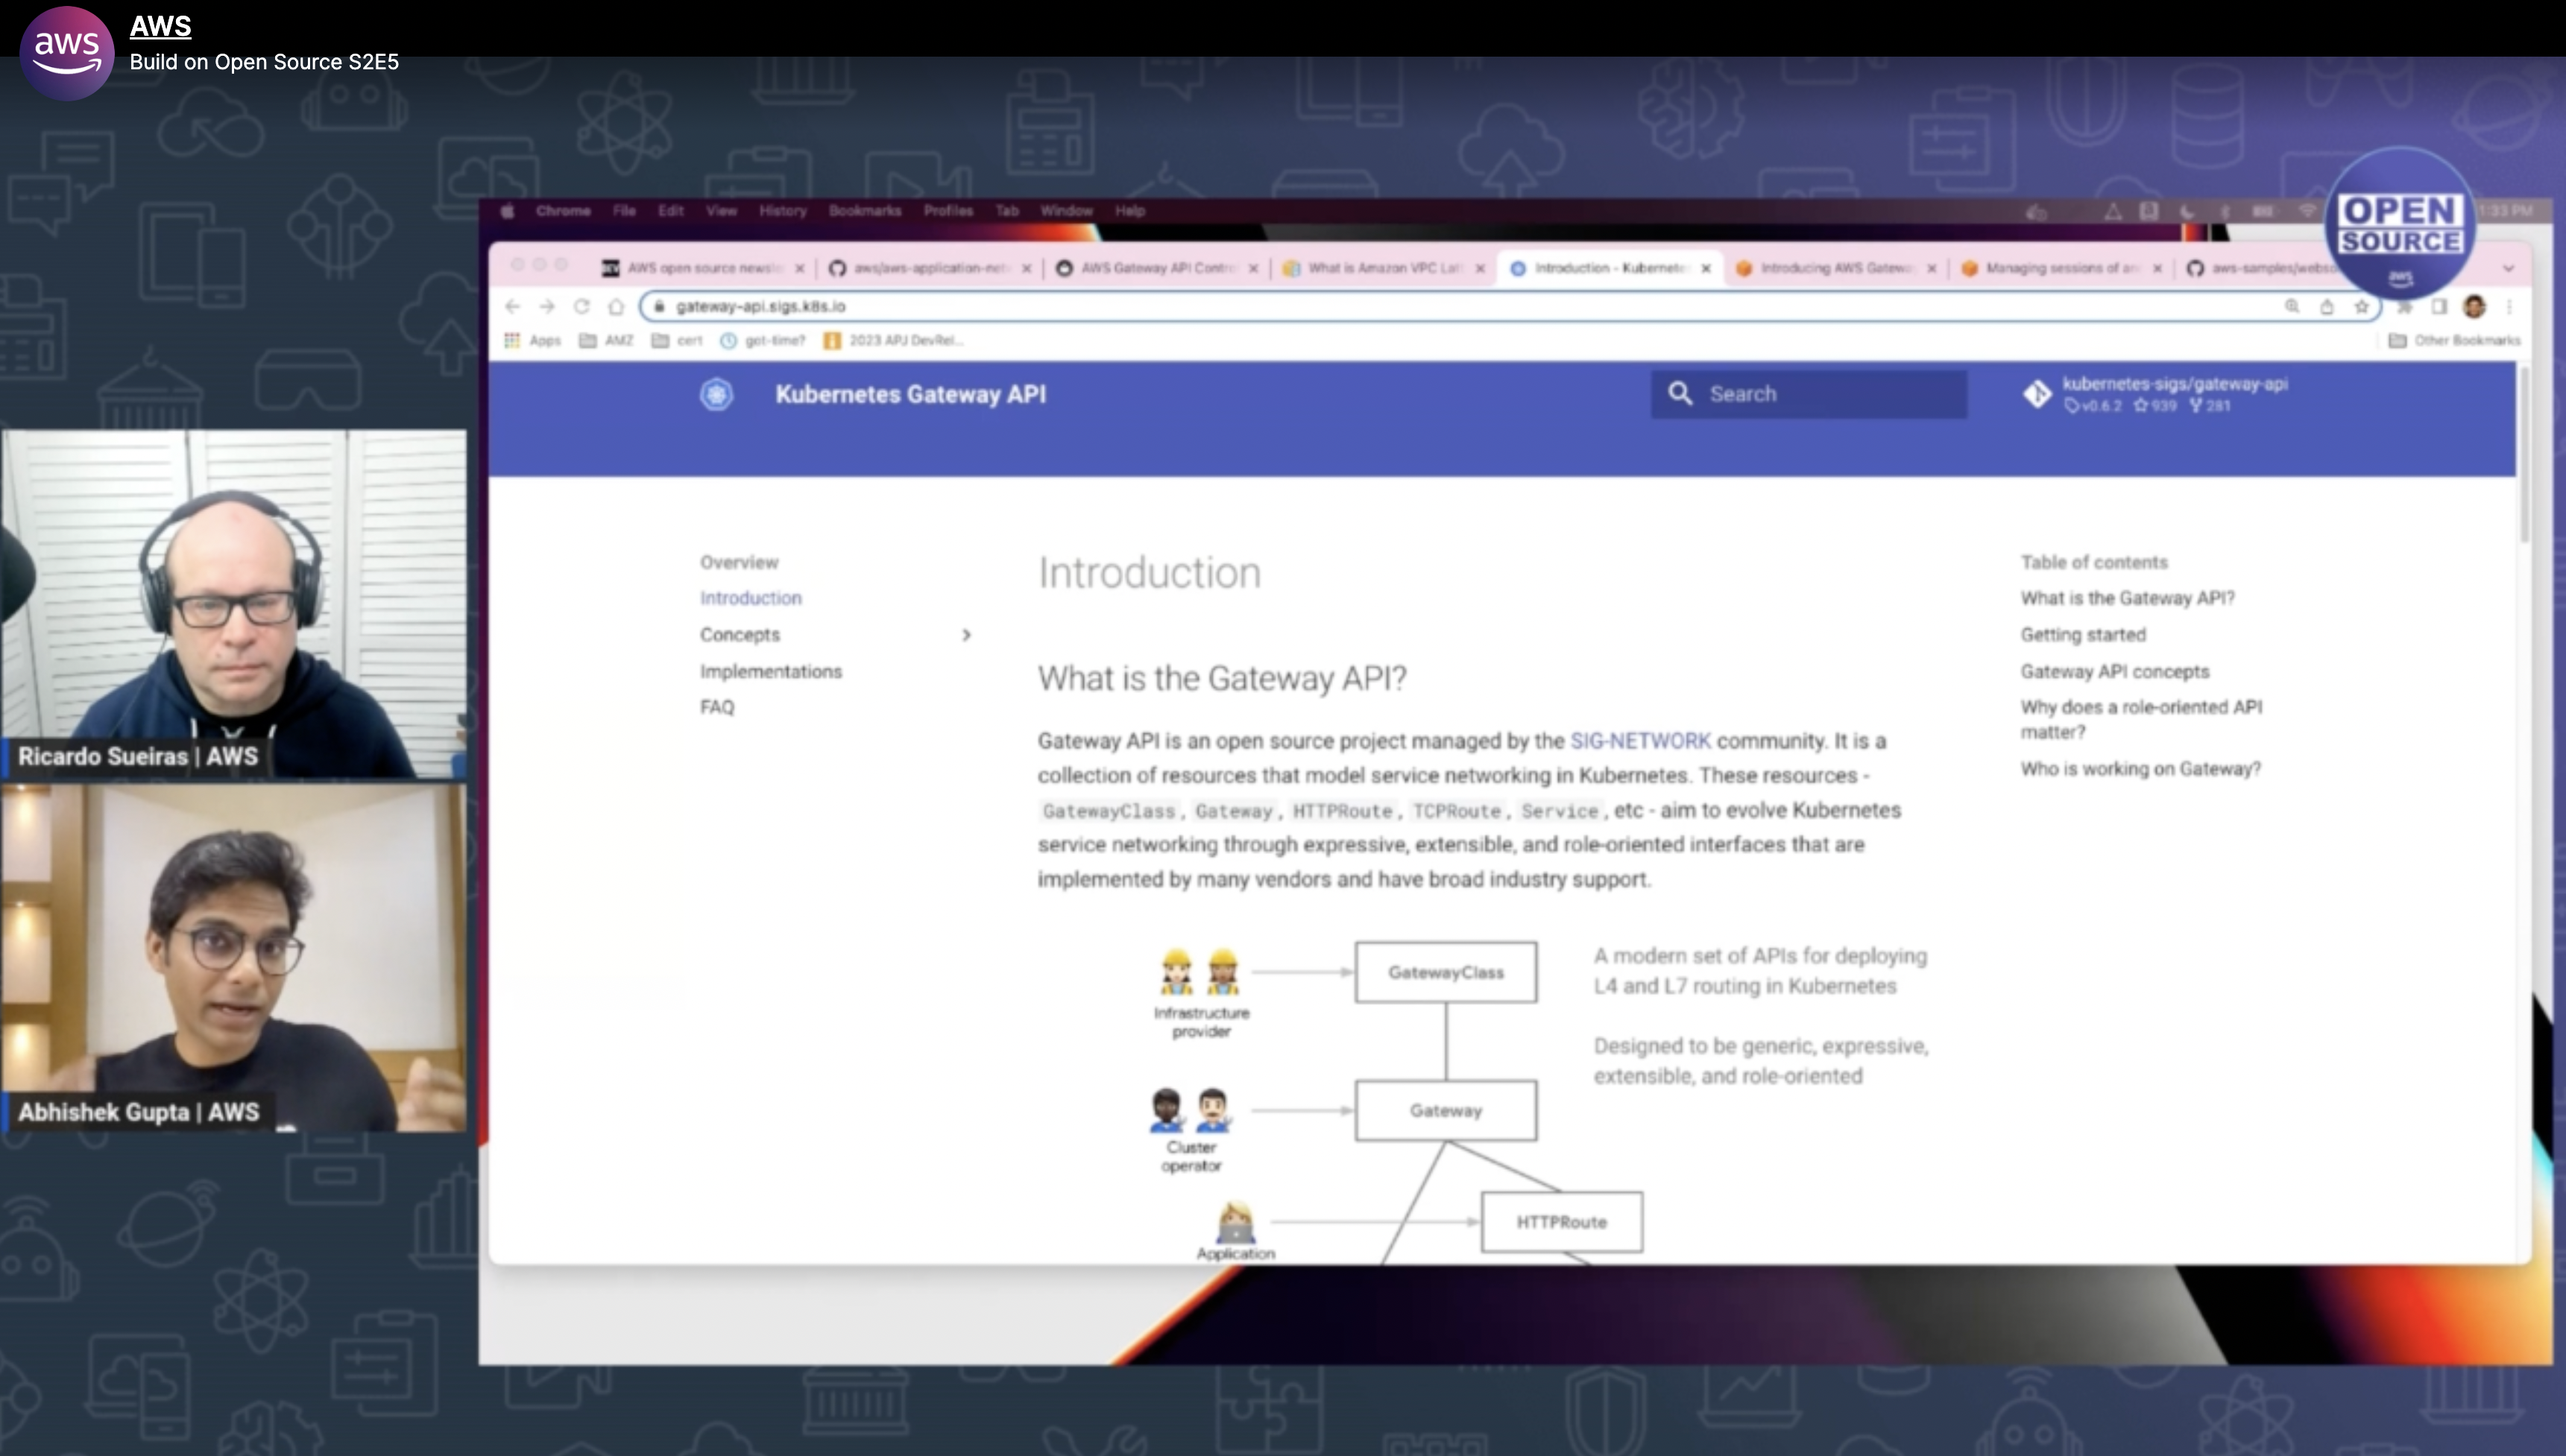Jump to Who is working on Gateway?
2566x1456 pixels.
pyautogui.click(x=2140, y=769)
